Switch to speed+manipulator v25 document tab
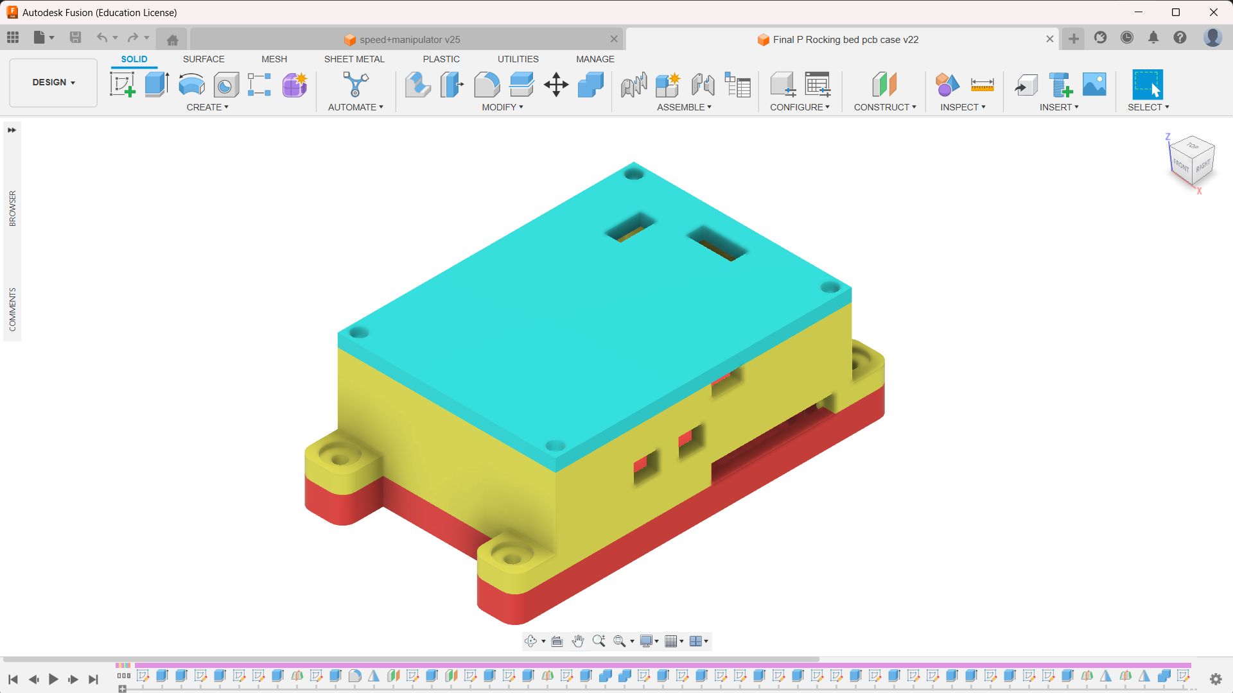Image resolution: width=1233 pixels, height=693 pixels. coord(409,40)
